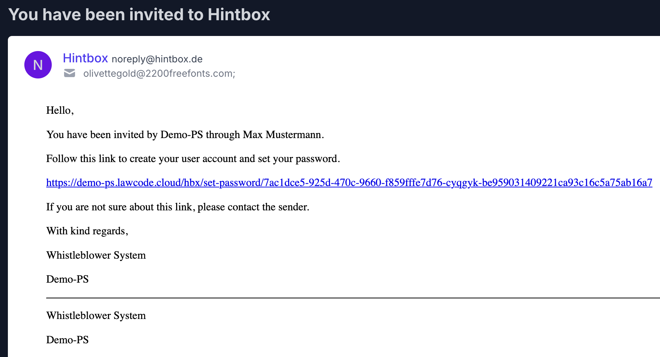Click the email subject heading text
The image size is (660, 357).
(x=139, y=15)
